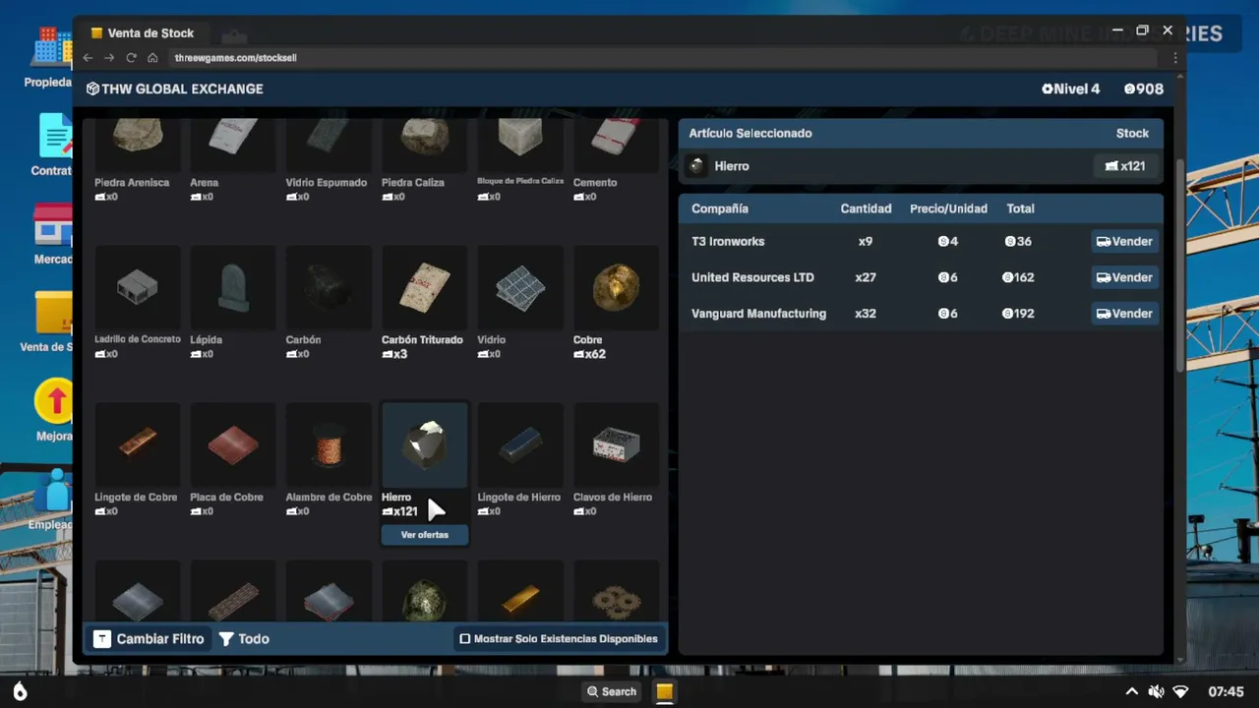This screenshot has height=708, width=1259.
Task: Open the flame start menu icon
Action: coord(20,691)
